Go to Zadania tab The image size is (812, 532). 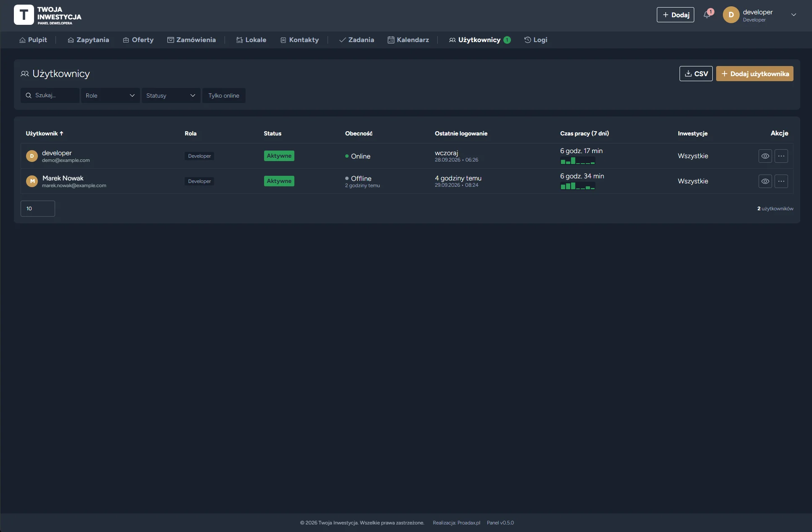tap(357, 40)
